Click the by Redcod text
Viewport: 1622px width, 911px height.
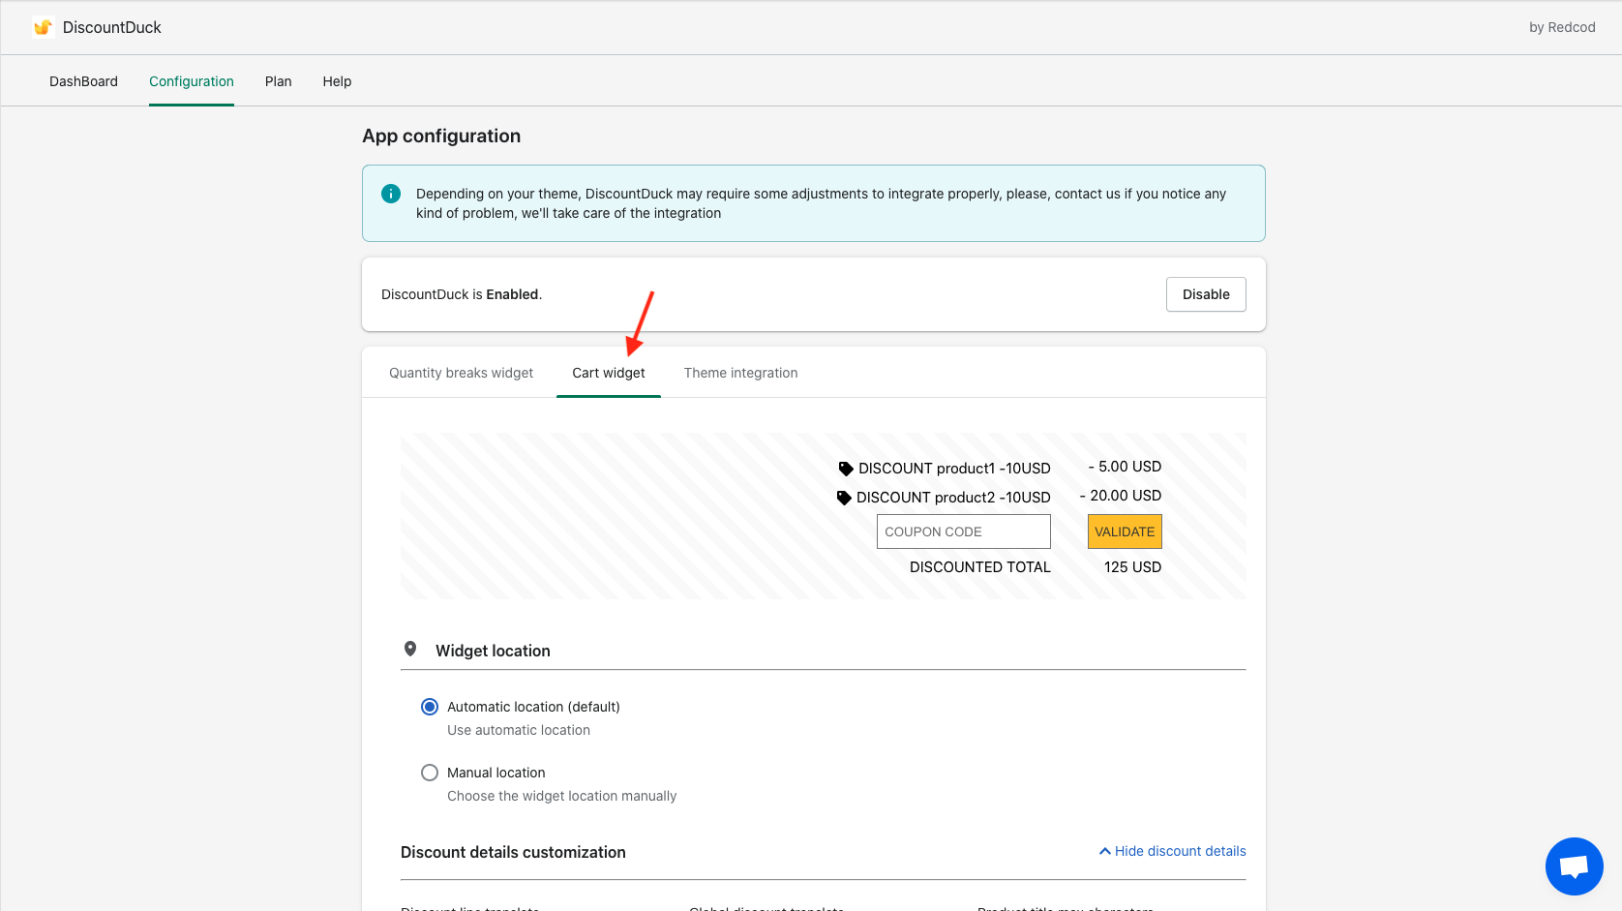1561,27
